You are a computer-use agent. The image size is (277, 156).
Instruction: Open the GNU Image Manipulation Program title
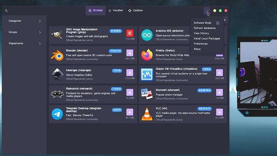pos(82,31)
